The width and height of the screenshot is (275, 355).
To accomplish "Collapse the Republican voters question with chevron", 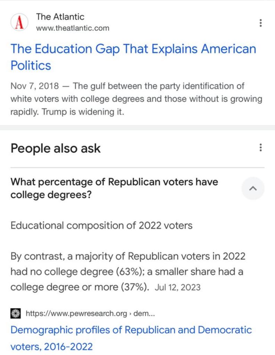I will tap(253, 188).
